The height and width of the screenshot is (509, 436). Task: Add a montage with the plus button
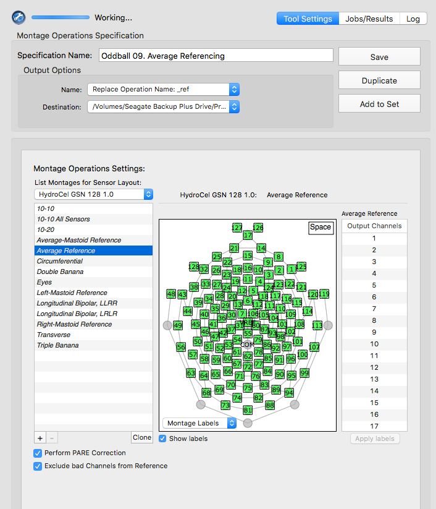40,438
